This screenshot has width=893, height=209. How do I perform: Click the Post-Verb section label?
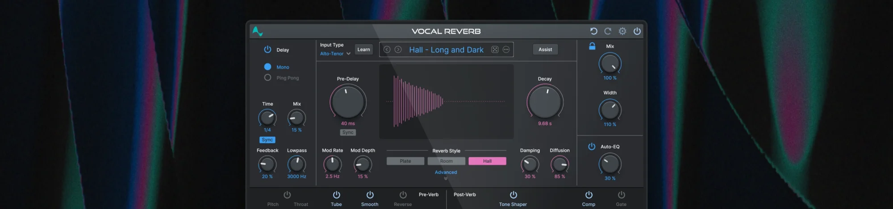[x=465, y=195]
